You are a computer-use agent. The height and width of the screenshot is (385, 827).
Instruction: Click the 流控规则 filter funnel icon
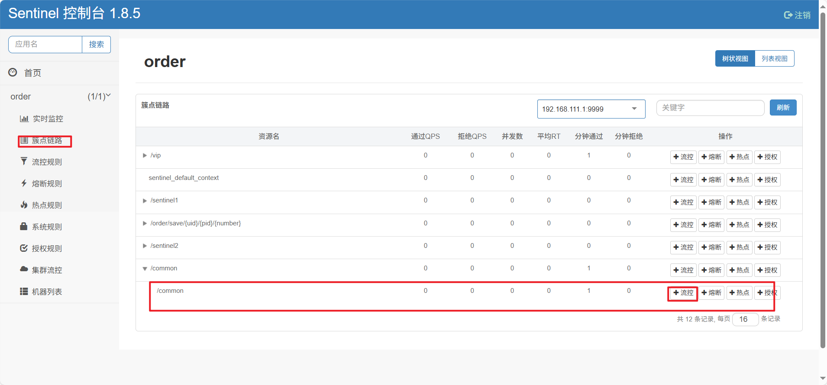coord(24,161)
